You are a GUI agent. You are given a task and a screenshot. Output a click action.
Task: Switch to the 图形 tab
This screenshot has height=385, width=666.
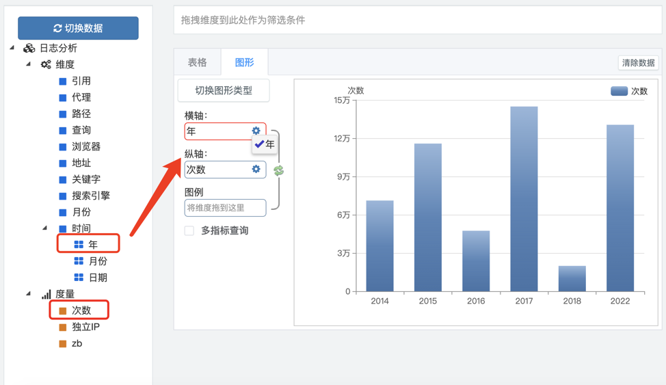[244, 62]
